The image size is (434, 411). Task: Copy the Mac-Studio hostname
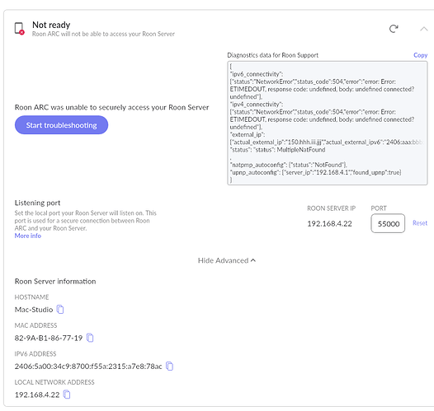point(60,310)
